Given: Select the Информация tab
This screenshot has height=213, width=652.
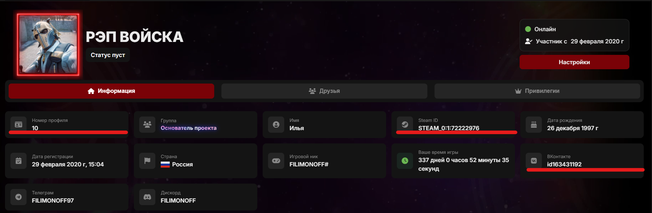Looking at the screenshot, I should [x=111, y=91].
